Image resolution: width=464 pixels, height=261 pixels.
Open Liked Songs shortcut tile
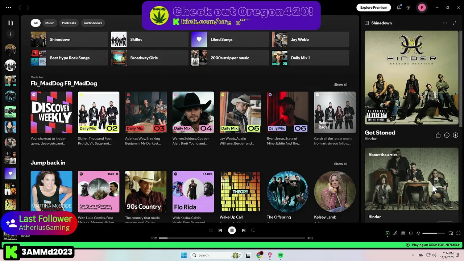(230, 40)
